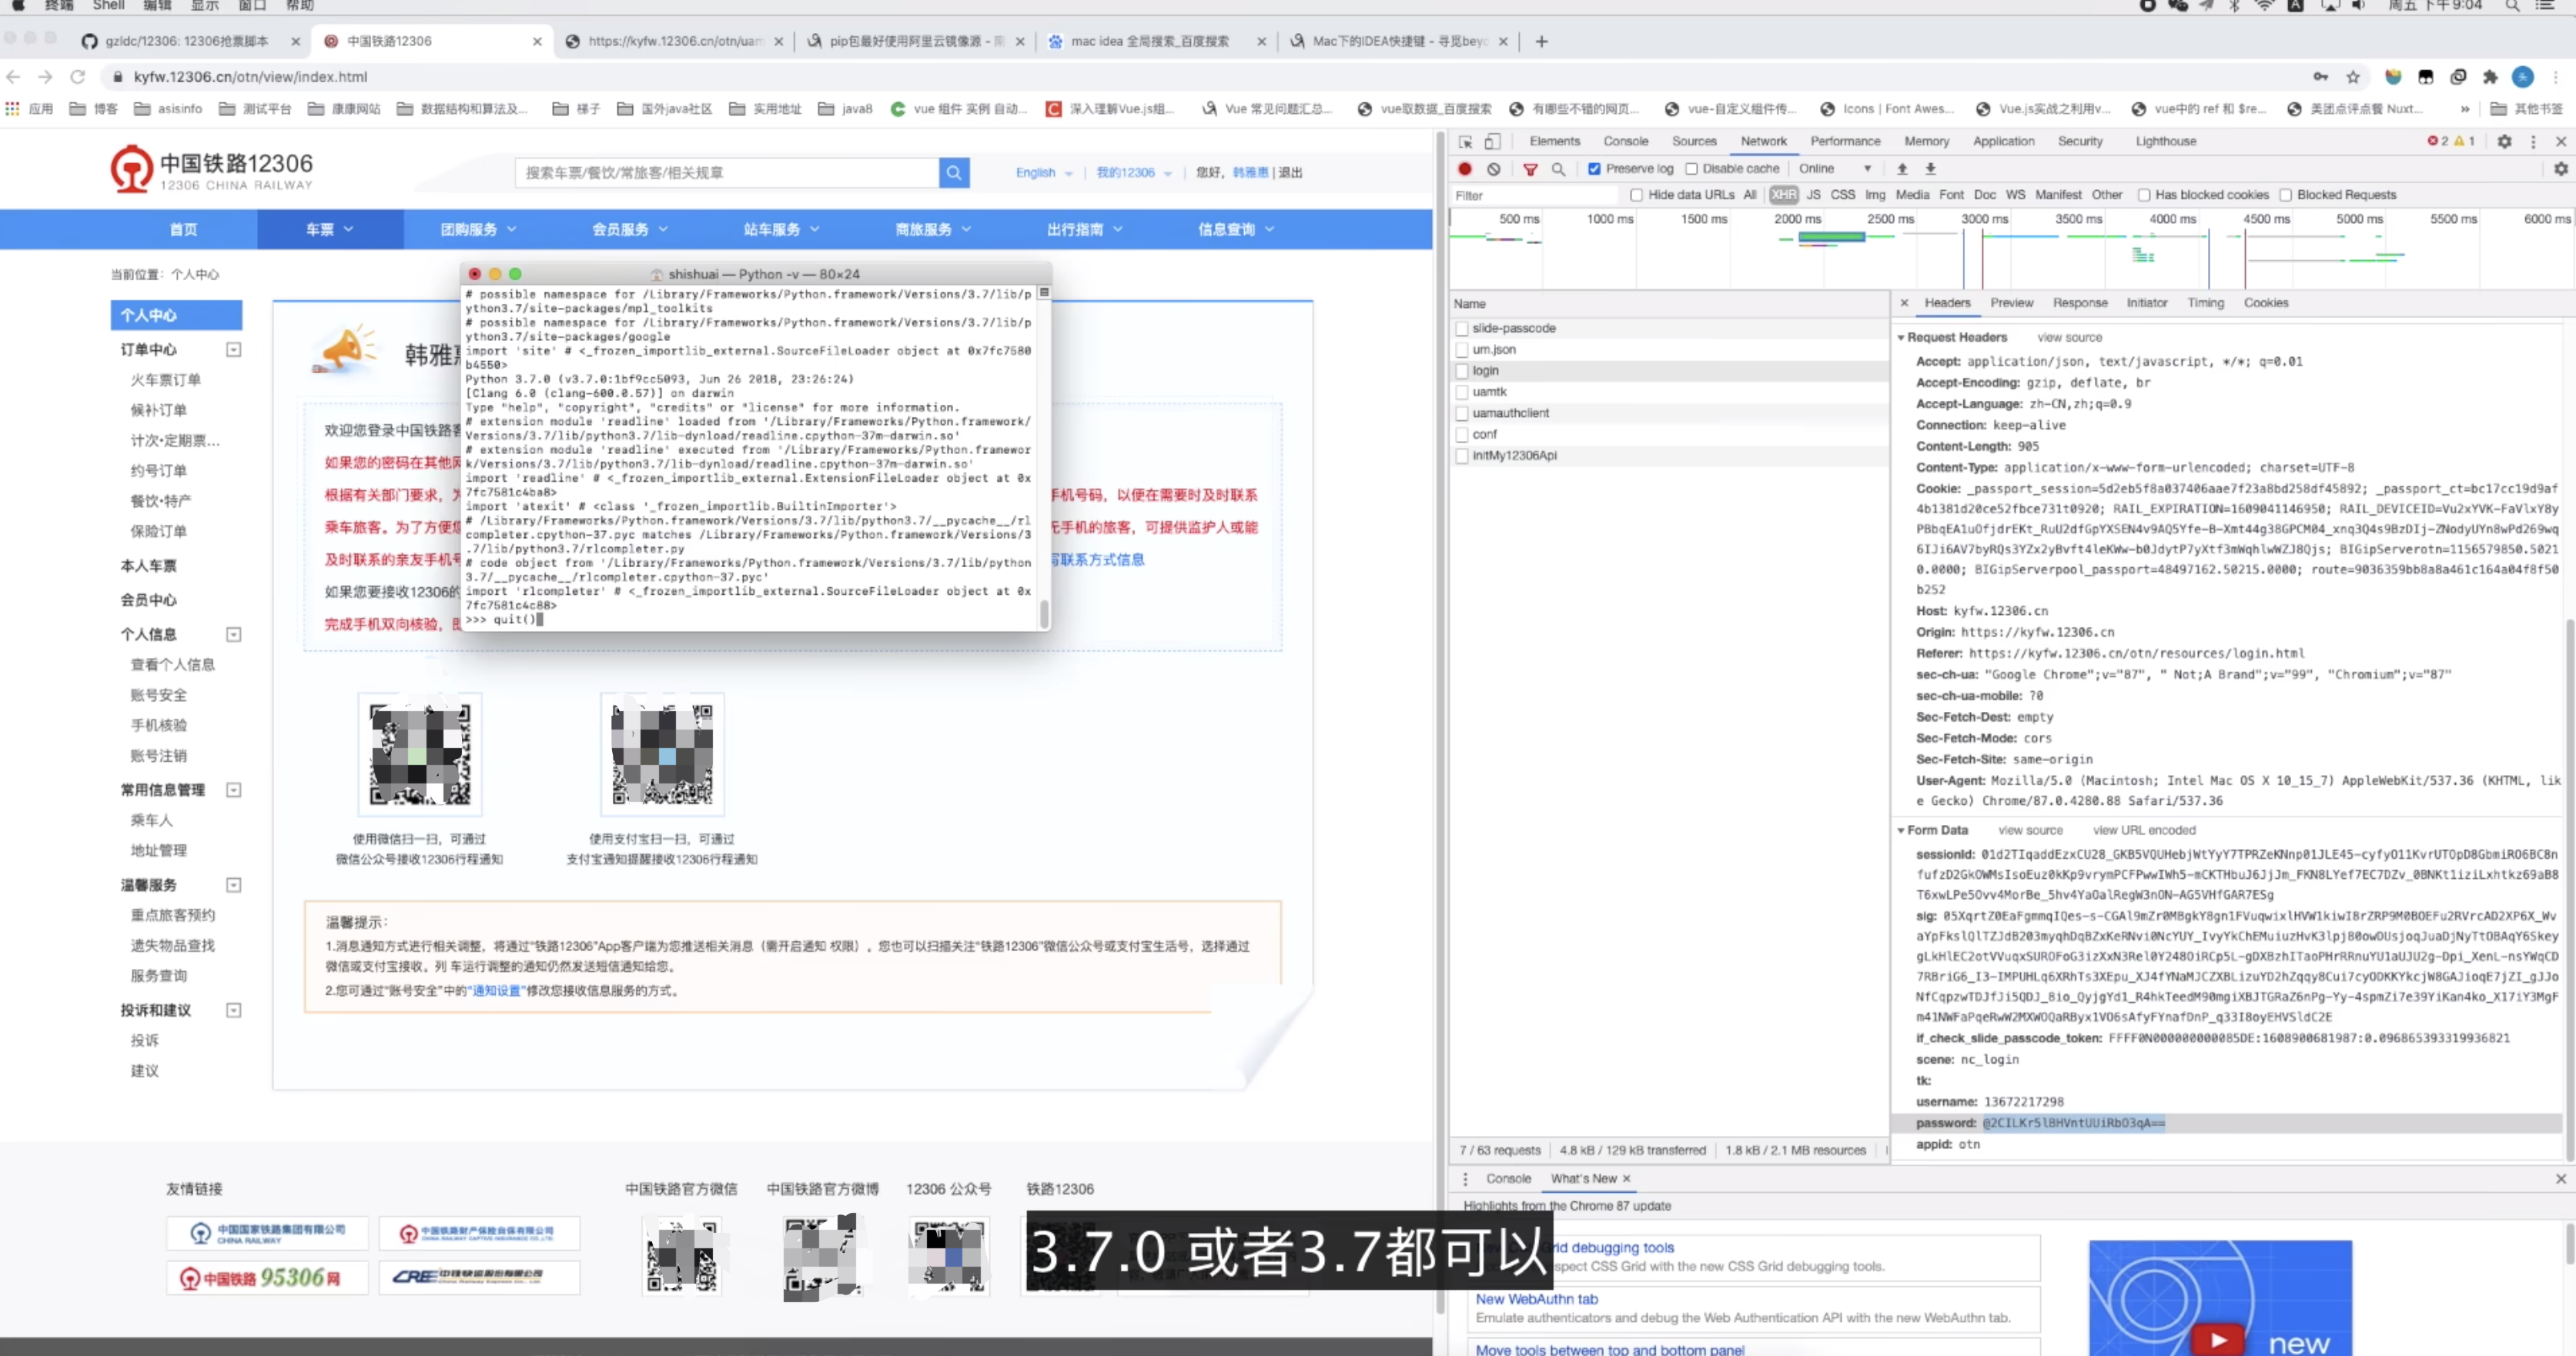This screenshot has width=2576, height=1356.
Task: Click view source next to Request Headers
Action: pyautogui.click(x=2069, y=338)
